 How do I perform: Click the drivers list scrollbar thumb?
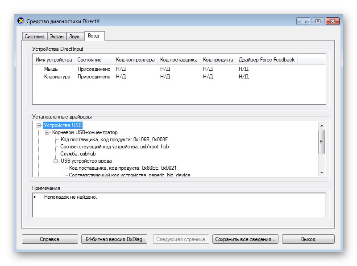[321, 142]
